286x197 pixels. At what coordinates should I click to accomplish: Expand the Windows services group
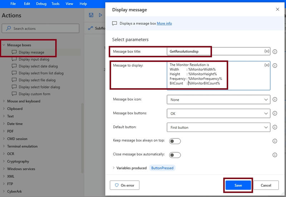[4, 169]
